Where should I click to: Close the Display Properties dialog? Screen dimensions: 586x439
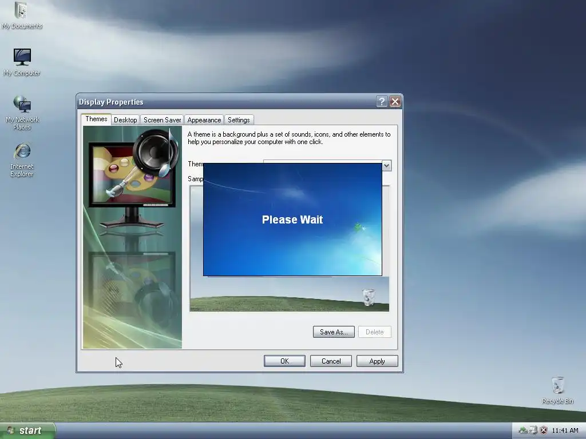point(395,102)
